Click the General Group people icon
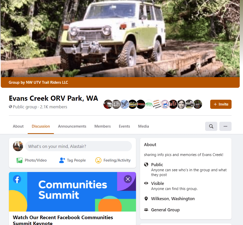 pos(146,210)
